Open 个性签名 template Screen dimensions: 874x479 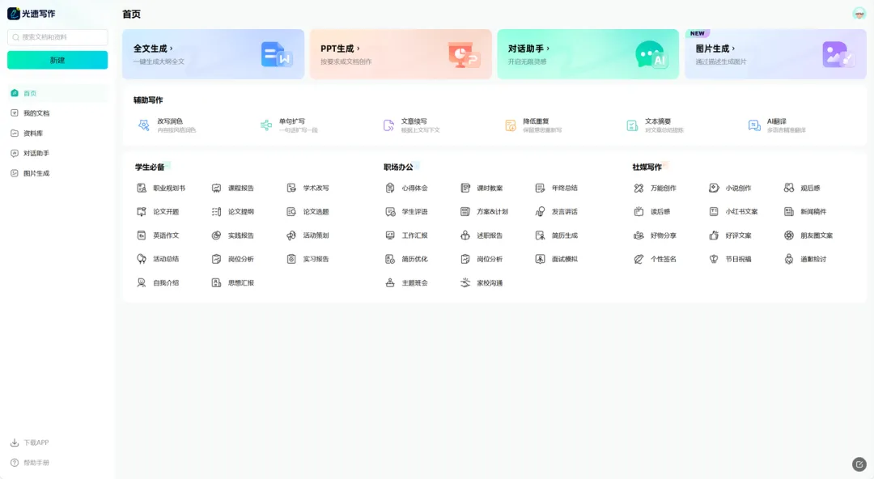[655, 259]
